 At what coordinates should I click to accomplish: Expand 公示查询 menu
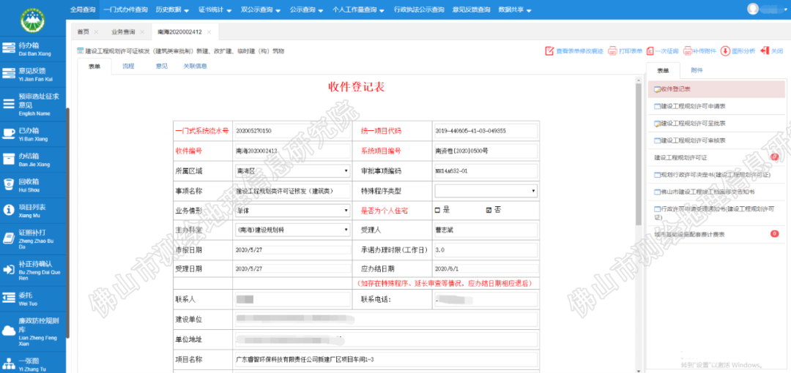pos(306,10)
